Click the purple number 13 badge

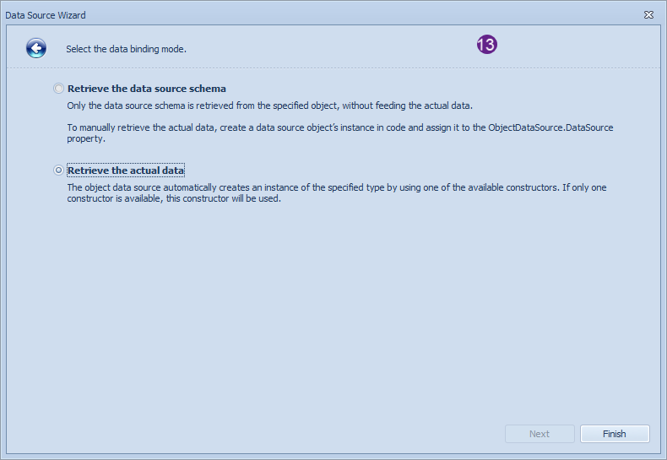click(x=486, y=44)
